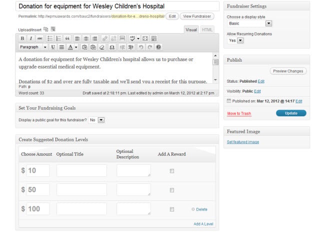This screenshot has height=232, width=325.
Task: Click the $50 amount field
Action: pyautogui.click(x=38, y=190)
